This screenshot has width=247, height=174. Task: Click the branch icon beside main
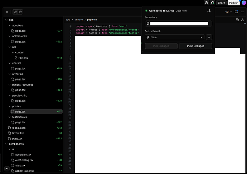148,37
